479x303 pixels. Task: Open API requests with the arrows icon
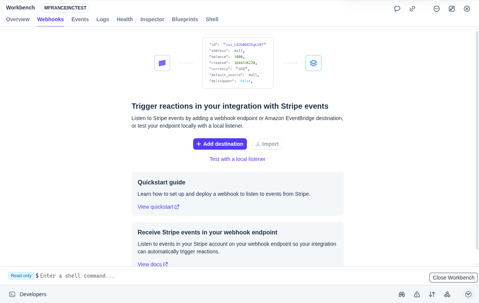click(x=432, y=294)
